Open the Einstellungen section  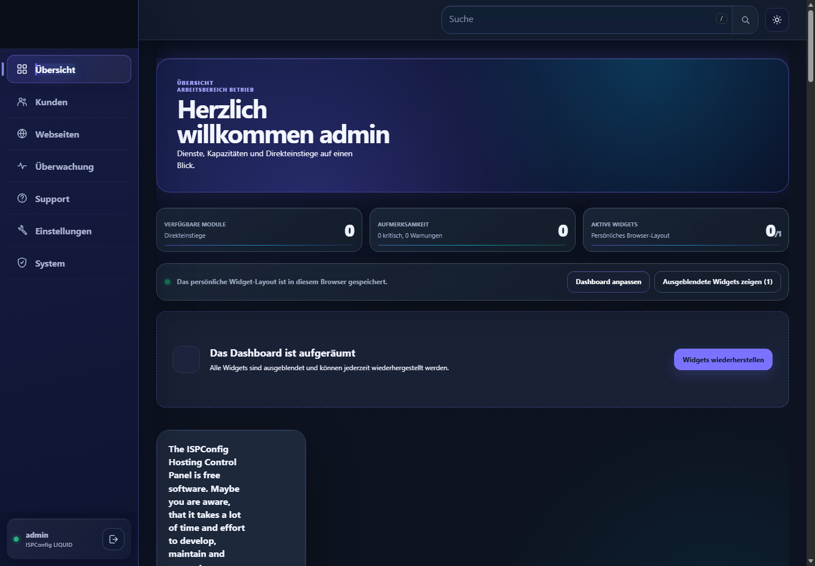pyautogui.click(x=69, y=231)
